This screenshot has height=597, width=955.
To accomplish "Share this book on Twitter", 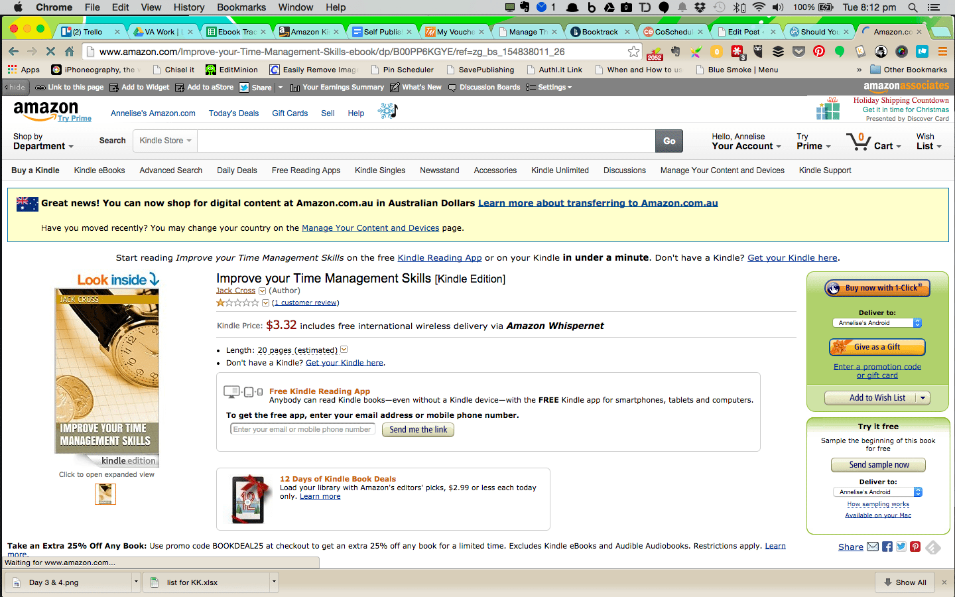I will pos(901,547).
